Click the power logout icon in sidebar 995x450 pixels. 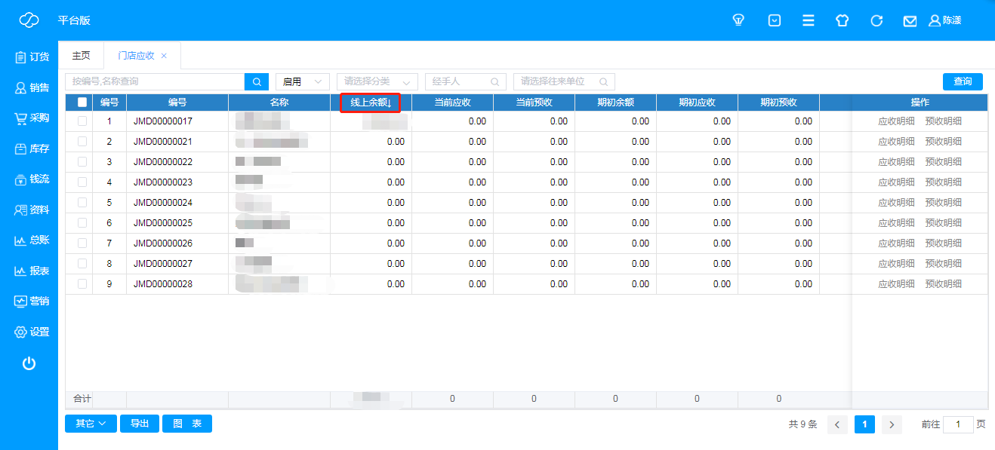click(x=29, y=364)
